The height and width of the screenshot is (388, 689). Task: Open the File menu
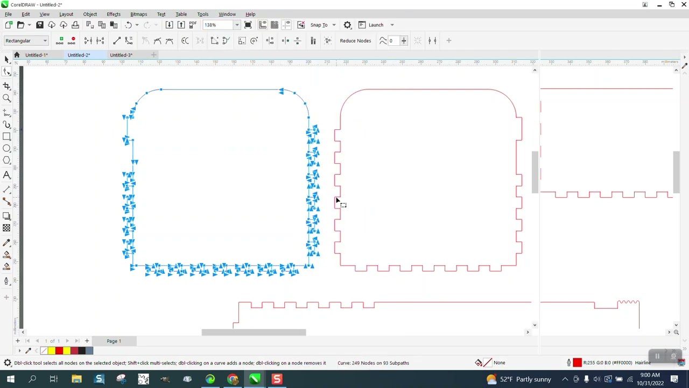(8, 14)
